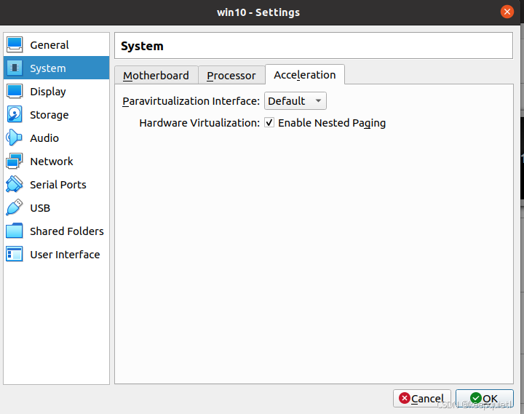
Task: Open Display settings via its screen icon
Action: click(15, 92)
